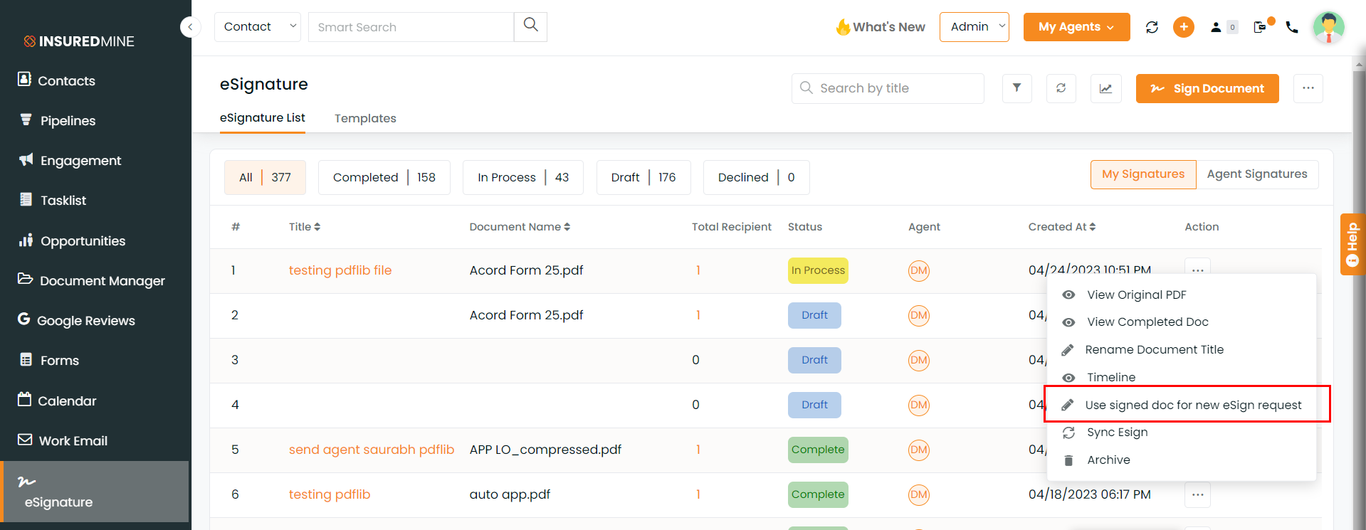Filter by All 377 signatures

coord(265,177)
